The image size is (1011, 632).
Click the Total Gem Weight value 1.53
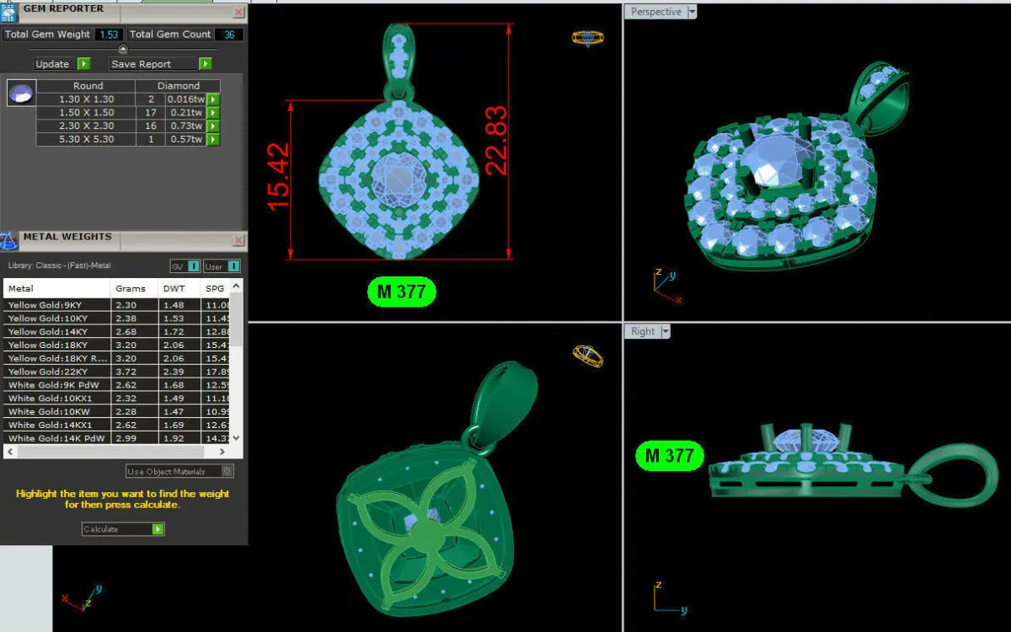click(x=108, y=35)
